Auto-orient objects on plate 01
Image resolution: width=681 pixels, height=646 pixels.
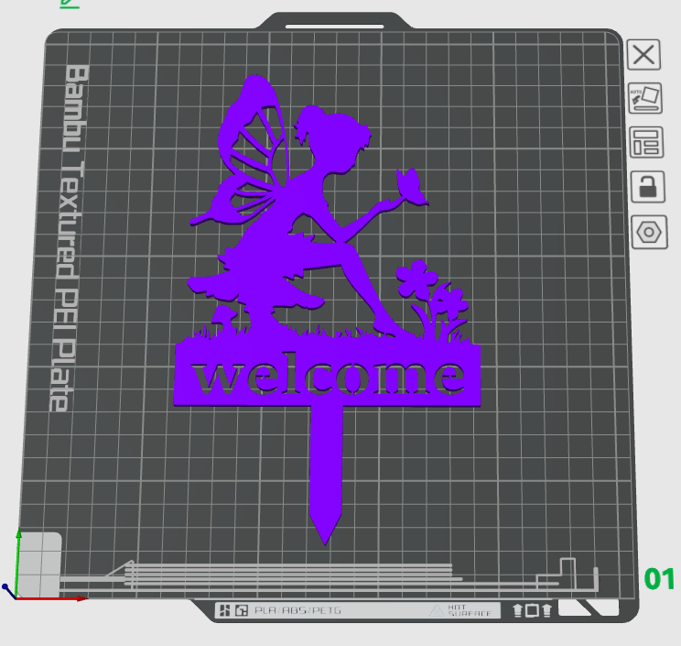point(645,98)
